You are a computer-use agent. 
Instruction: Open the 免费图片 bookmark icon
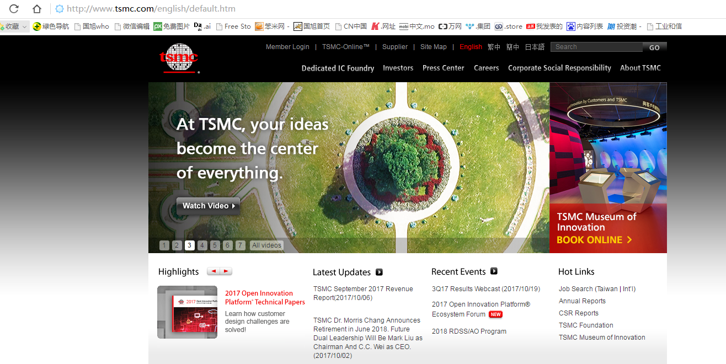click(158, 26)
